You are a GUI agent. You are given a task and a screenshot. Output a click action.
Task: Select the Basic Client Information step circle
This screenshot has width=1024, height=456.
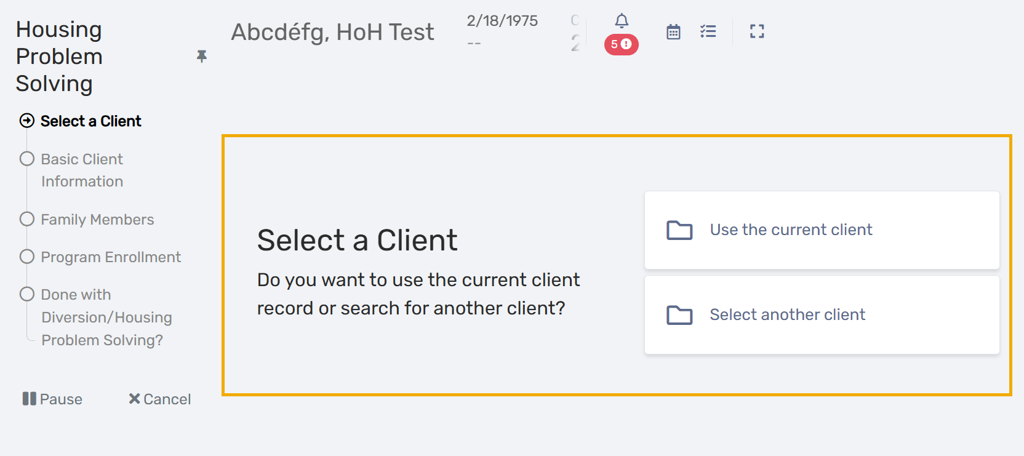[27, 159]
